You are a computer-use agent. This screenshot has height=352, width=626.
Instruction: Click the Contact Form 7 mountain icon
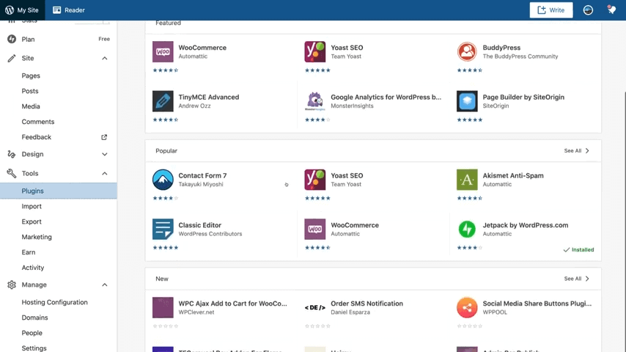163,180
